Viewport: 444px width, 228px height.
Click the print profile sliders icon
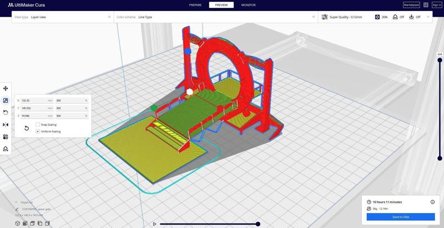[325, 17]
